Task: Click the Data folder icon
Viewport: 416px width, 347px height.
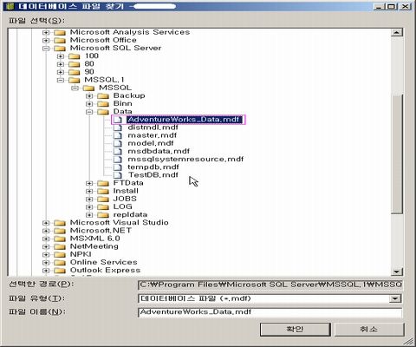Action: pyautogui.click(x=103, y=112)
